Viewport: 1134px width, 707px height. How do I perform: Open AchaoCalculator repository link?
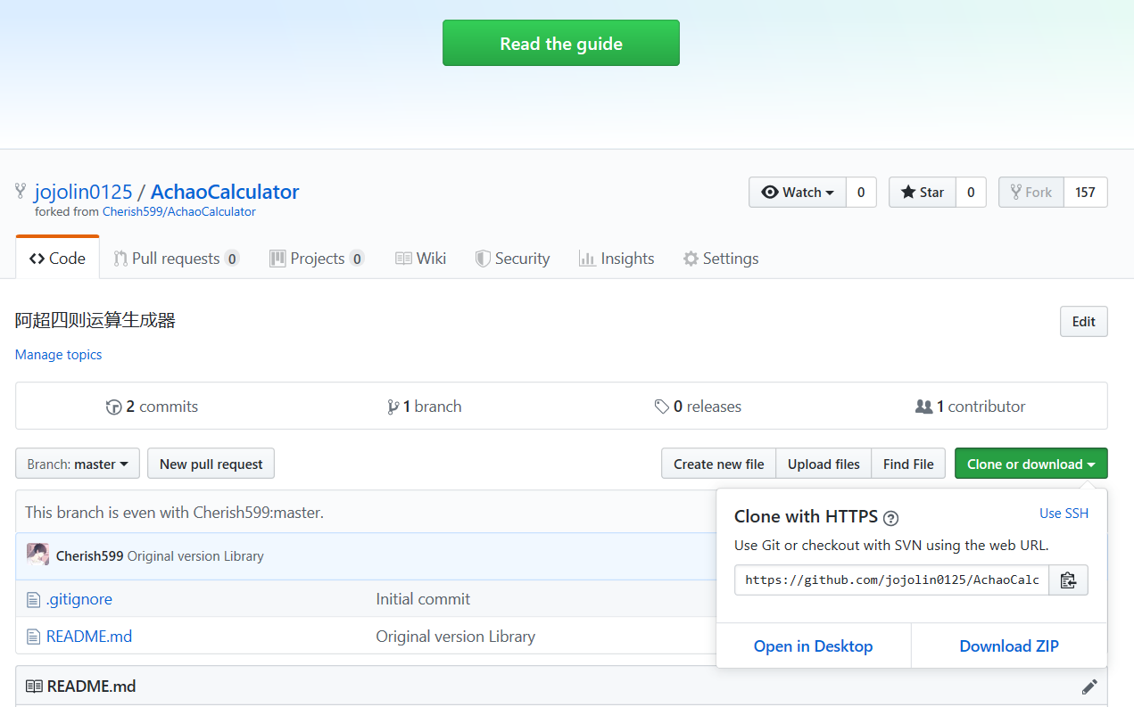[x=225, y=192]
